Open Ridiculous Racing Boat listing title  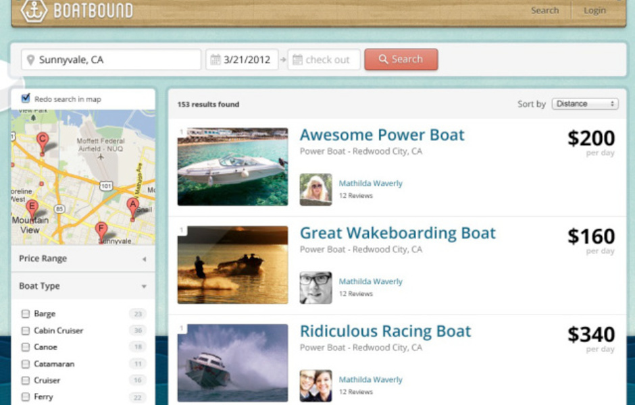(385, 331)
